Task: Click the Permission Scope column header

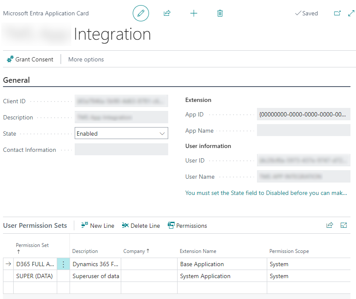Action: point(289,251)
